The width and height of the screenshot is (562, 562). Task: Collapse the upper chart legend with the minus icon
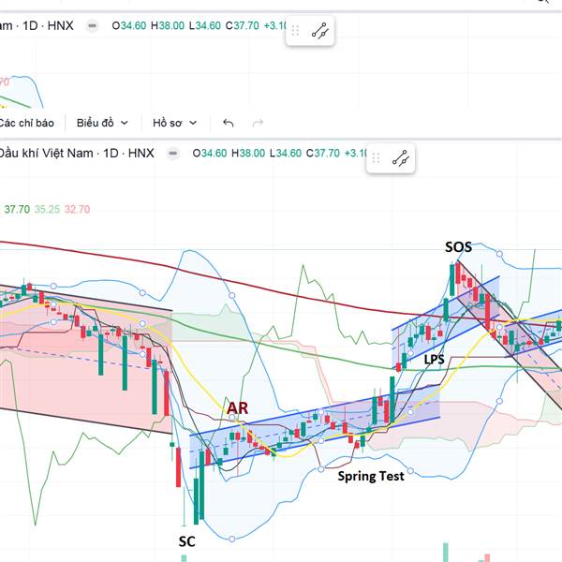[93, 26]
